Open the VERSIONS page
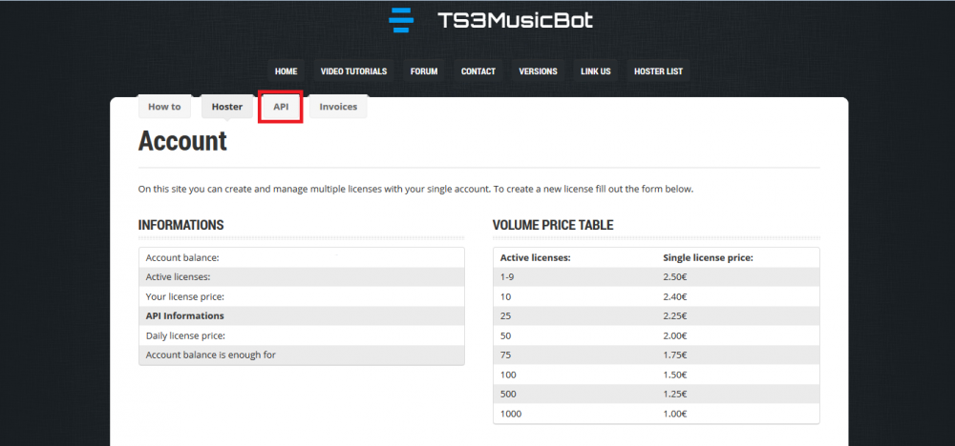955x446 pixels. pos(538,71)
